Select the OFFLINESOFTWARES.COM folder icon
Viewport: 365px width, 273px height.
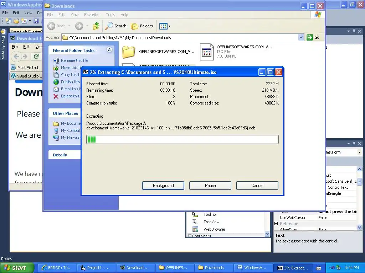click(x=129, y=52)
